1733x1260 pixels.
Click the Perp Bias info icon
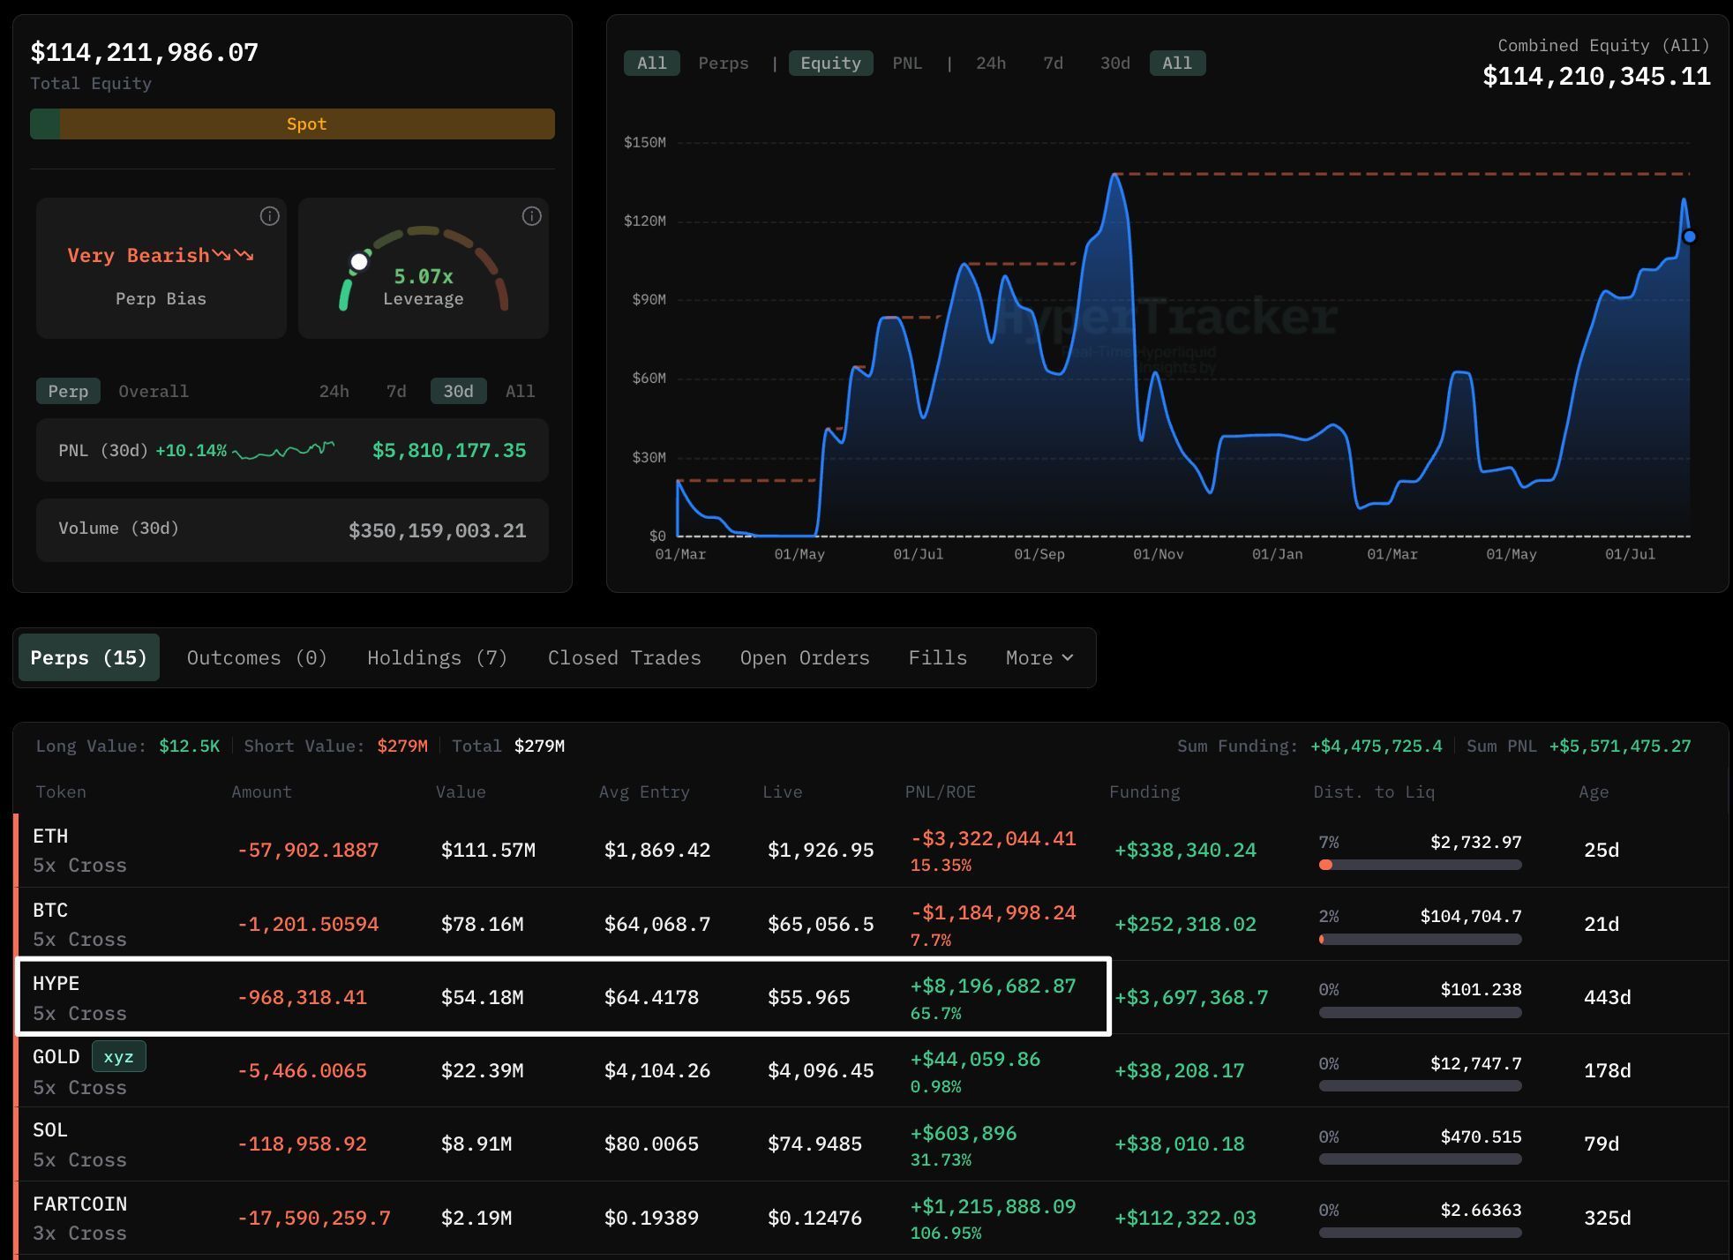coord(270,216)
